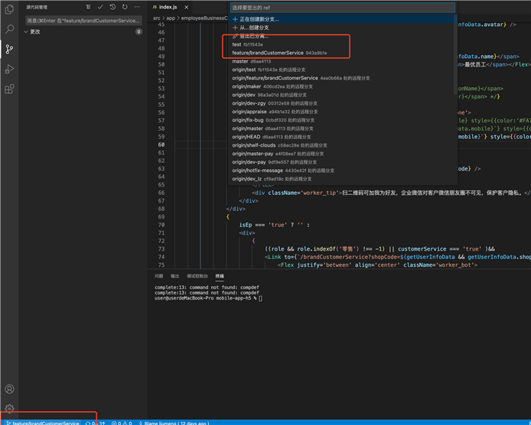Pick the origin/hotfix-message remote branch
The width and height of the screenshot is (531, 425).
[x=341, y=170]
